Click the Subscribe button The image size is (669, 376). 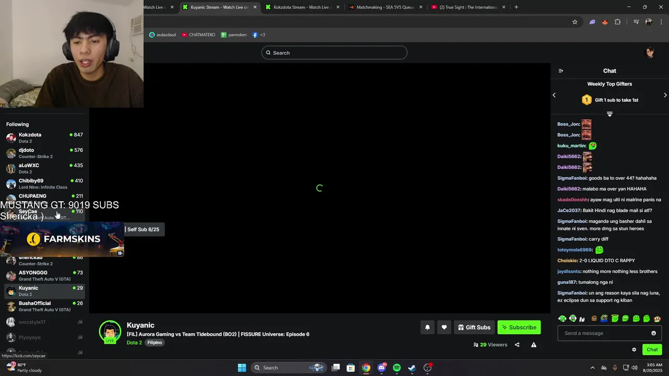coord(519,327)
